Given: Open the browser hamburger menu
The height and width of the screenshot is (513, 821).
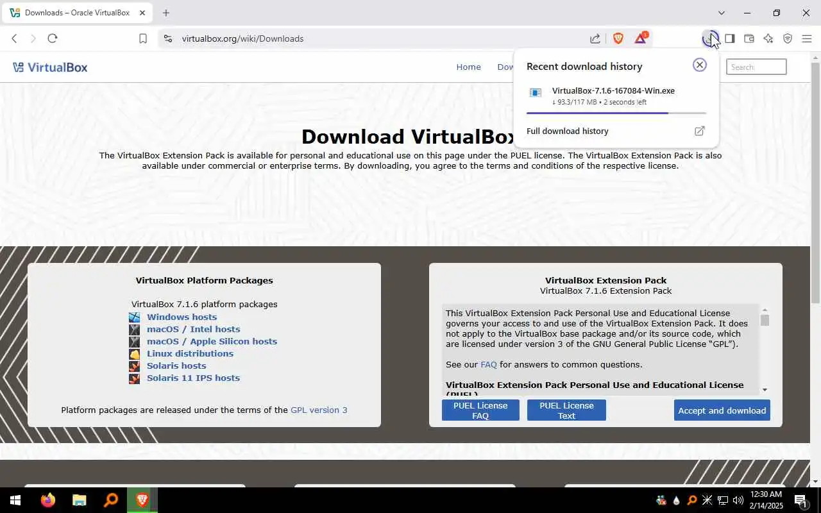Looking at the screenshot, I should (807, 38).
